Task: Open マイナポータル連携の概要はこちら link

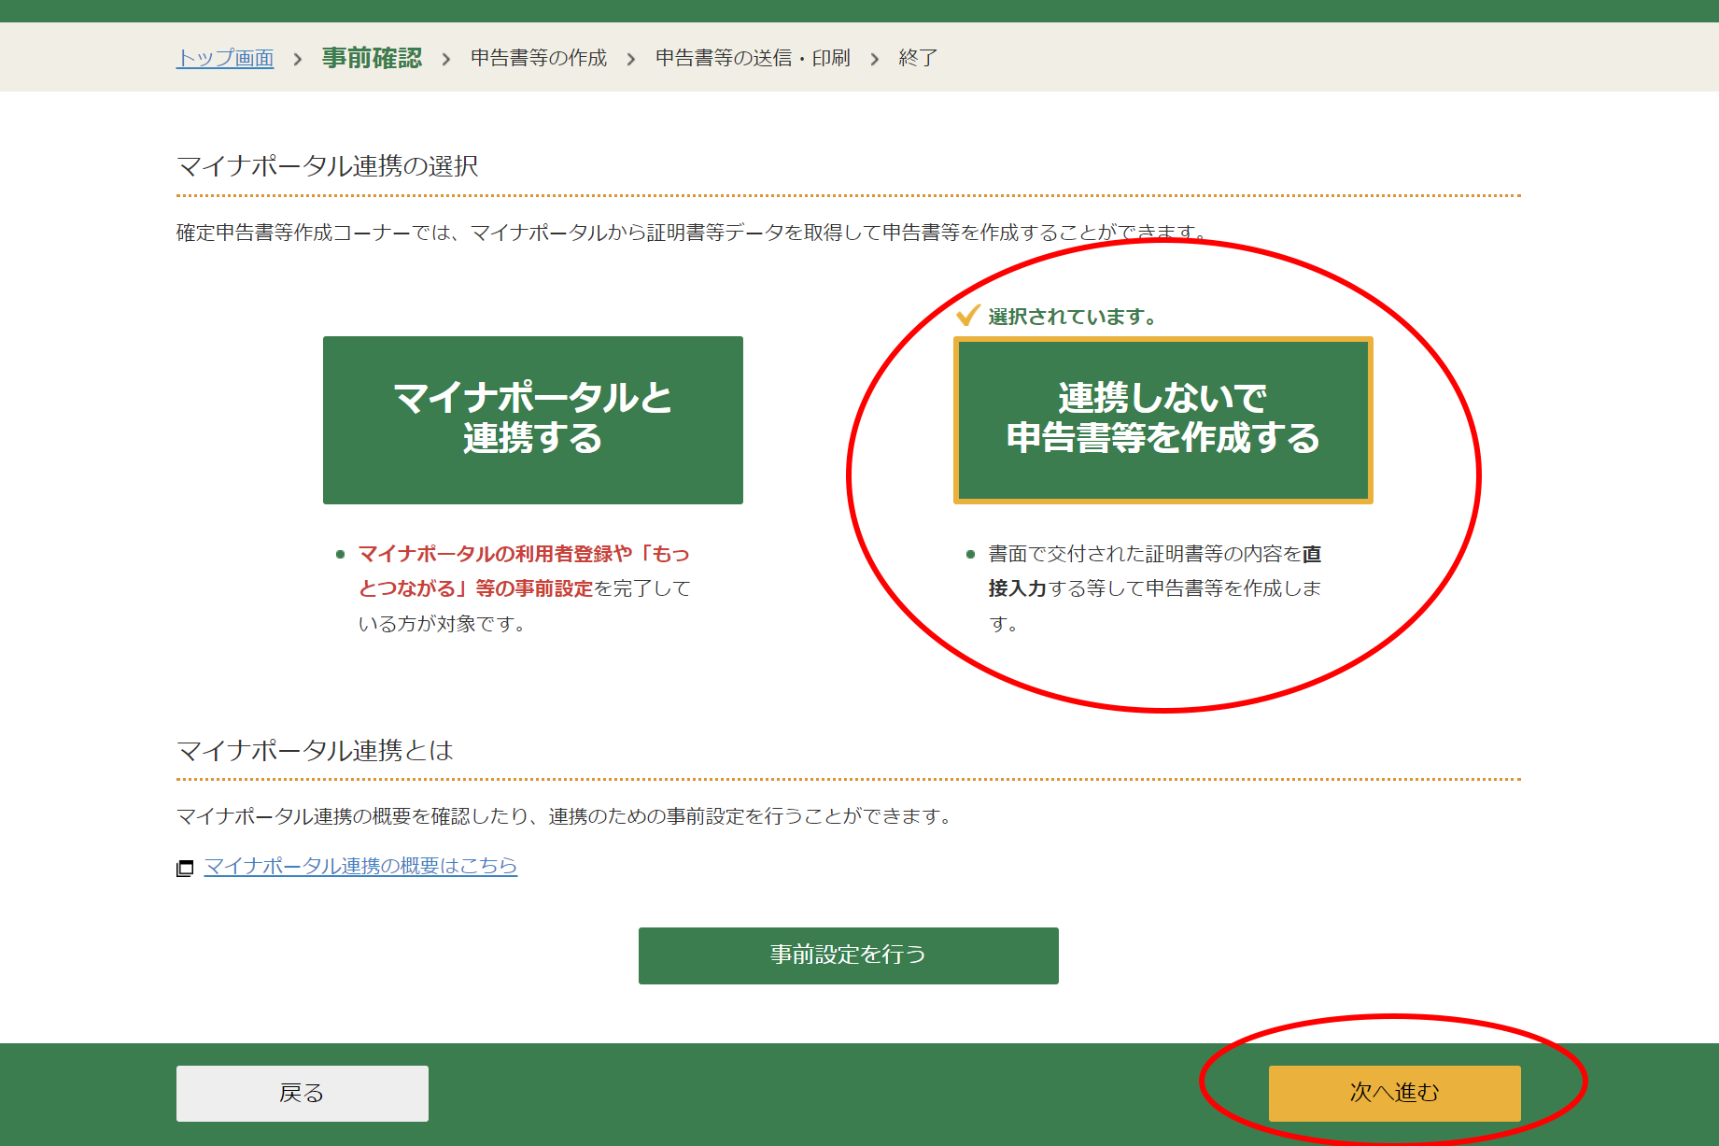Action: tap(360, 866)
